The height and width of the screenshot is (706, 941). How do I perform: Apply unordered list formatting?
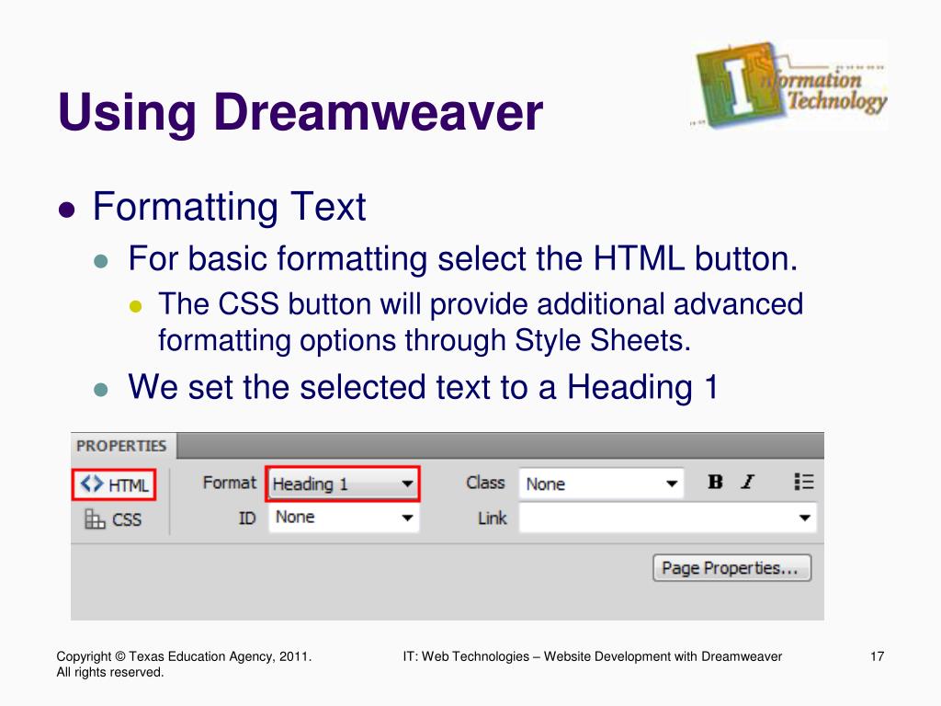(803, 482)
